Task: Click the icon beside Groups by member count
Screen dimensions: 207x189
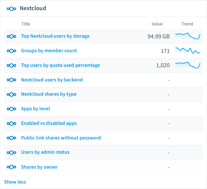Action: coord(12,51)
